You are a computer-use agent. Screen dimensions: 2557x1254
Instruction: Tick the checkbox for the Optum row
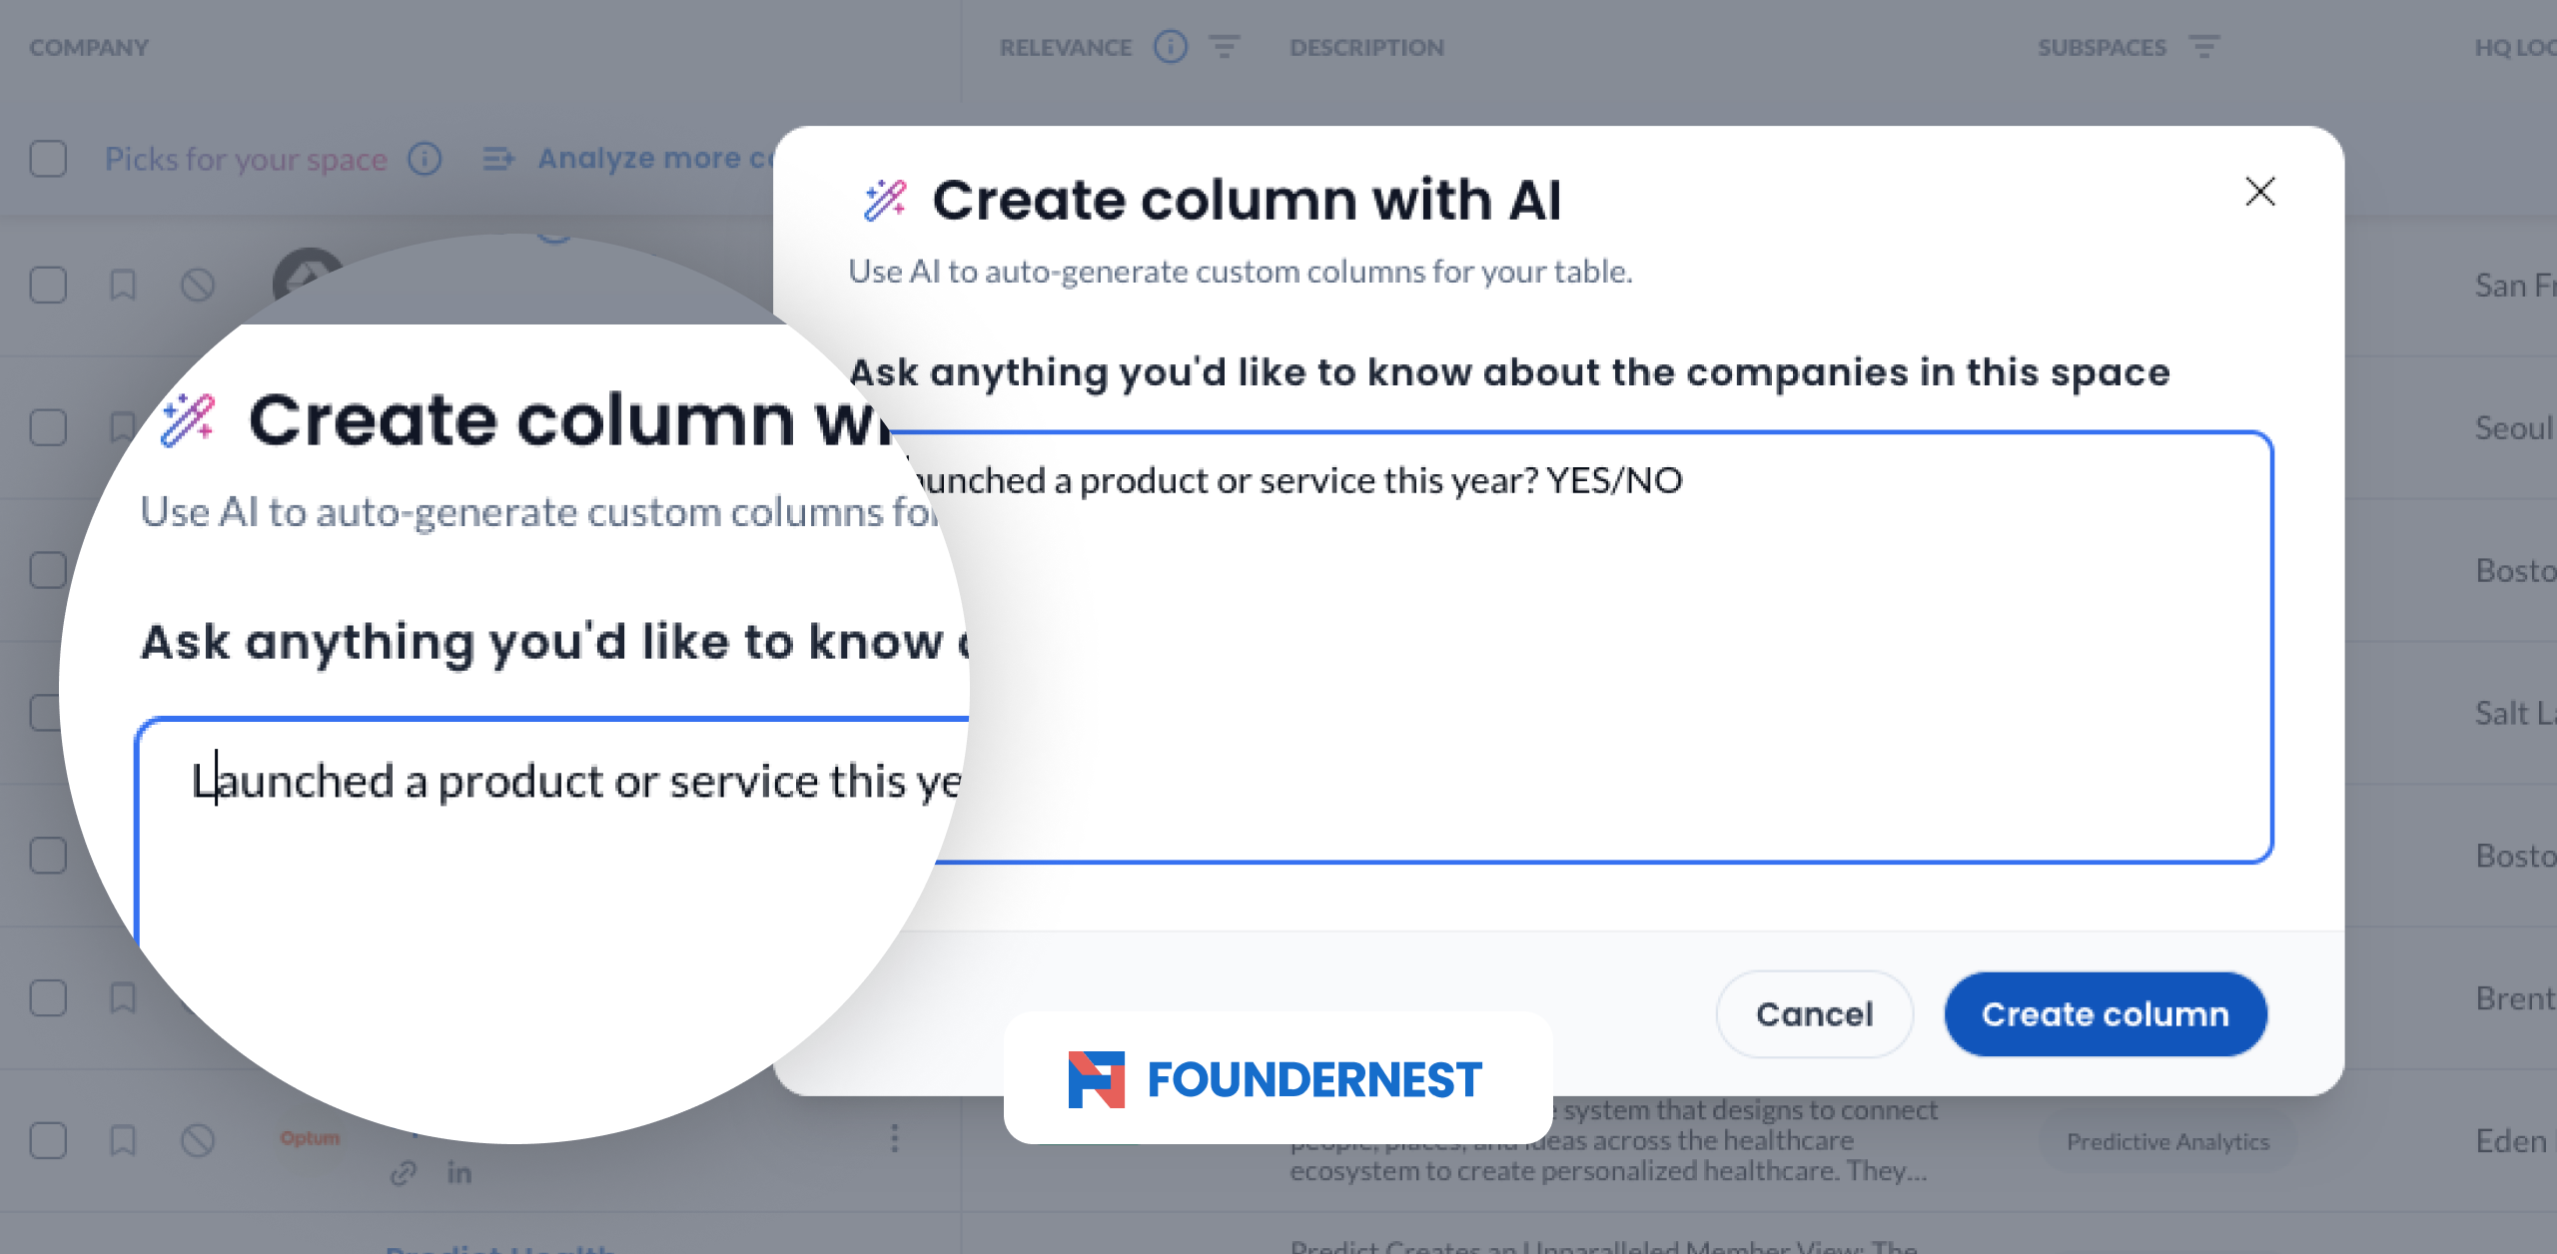(x=48, y=1140)
